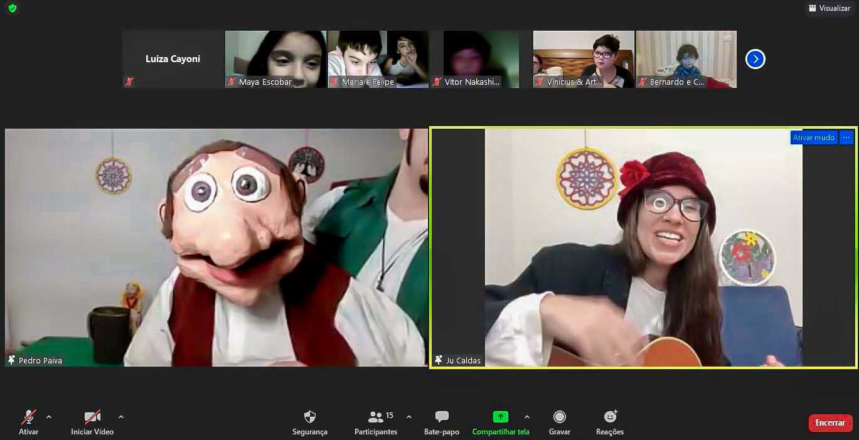Open the Segurança security options

310,422
